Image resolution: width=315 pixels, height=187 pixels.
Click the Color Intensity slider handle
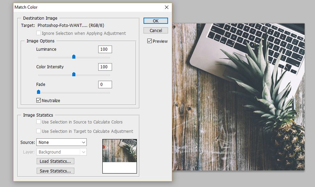pos(74,74)
